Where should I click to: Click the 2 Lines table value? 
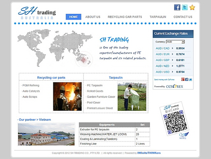pos(140,144)
